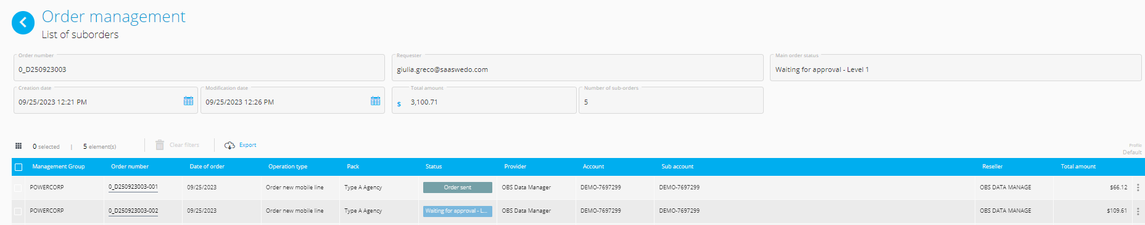This screenshot has height=225, width=1145.
Task: Focus the Number of sub-orders field
Action: [x=671, y=100]
